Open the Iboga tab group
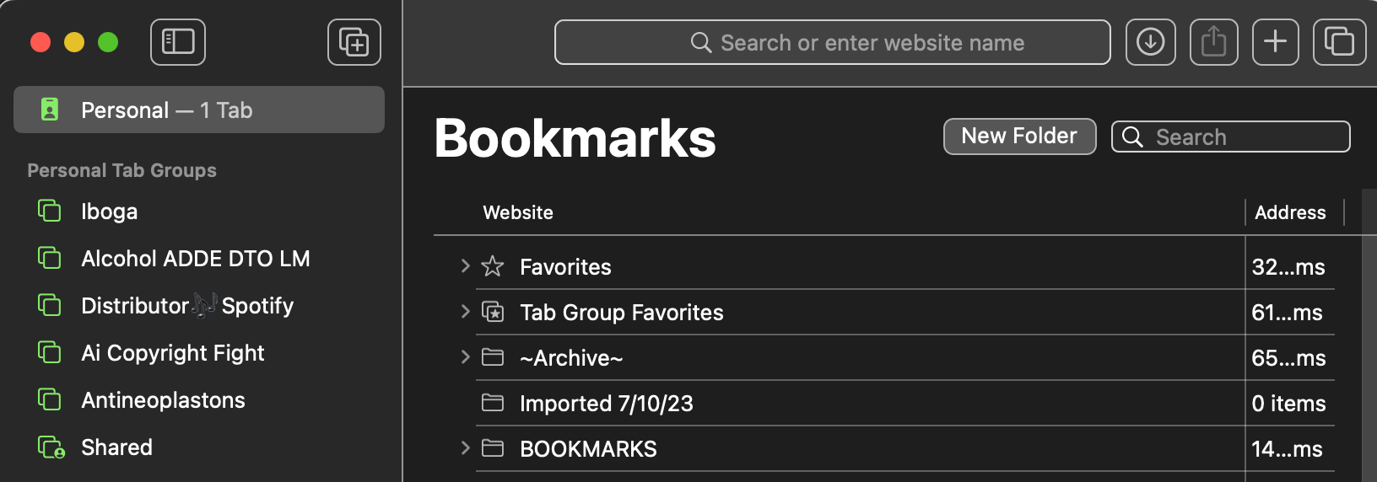The width and height of the screenshot is (1377, 482). click(x=109, y=212)
